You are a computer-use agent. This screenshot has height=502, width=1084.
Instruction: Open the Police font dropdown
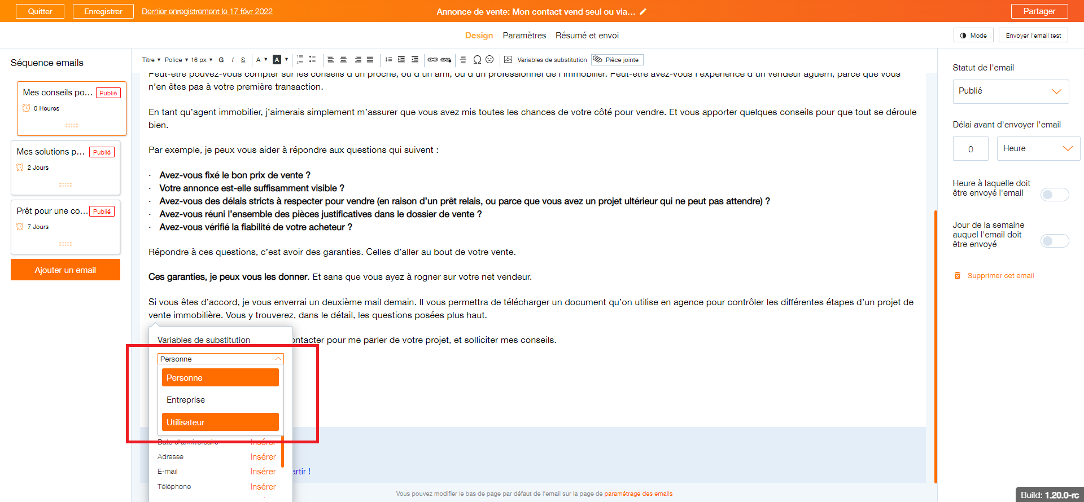[x=176, y=60]
